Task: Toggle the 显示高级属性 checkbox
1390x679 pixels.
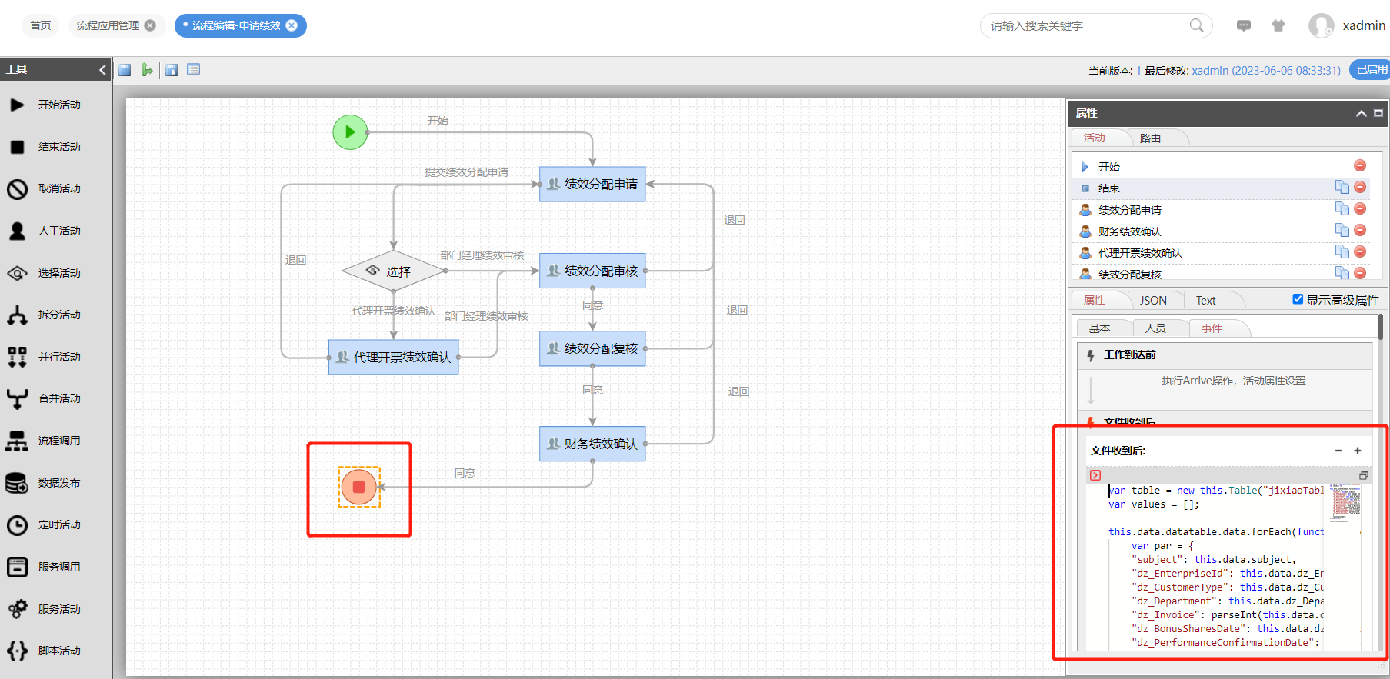Action: coord(1298,299)
